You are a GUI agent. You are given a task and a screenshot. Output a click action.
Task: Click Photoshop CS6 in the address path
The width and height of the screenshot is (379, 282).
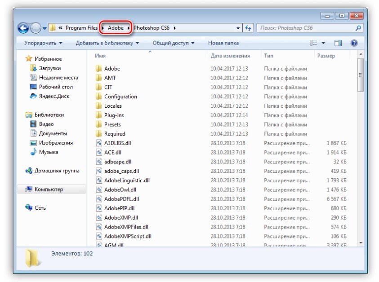tap(152, 28)
